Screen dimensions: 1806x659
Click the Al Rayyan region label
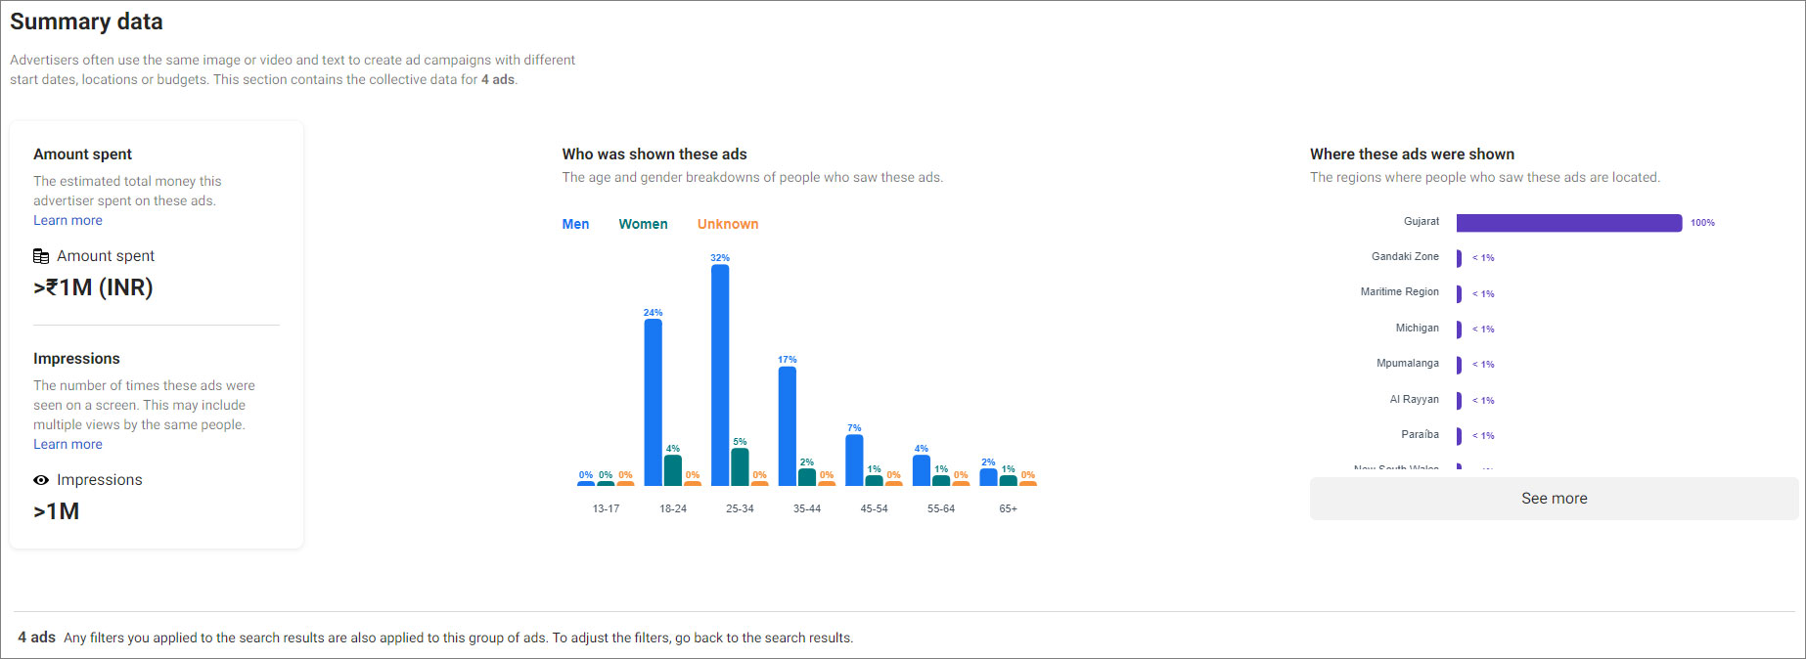tap(1414, 399)
